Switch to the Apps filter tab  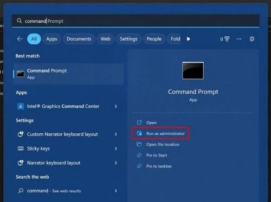(x=51, y=39)
